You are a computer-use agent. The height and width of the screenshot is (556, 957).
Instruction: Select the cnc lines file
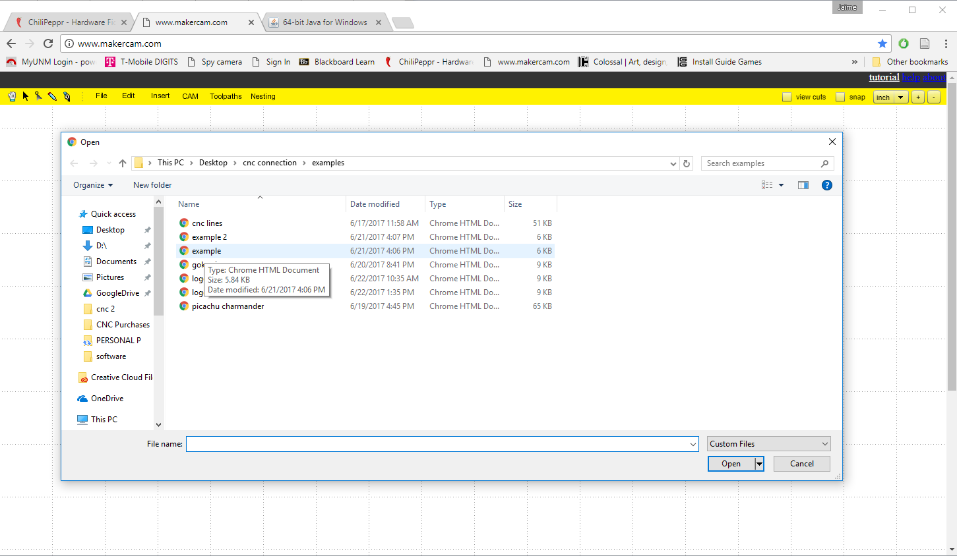[207, 223]
